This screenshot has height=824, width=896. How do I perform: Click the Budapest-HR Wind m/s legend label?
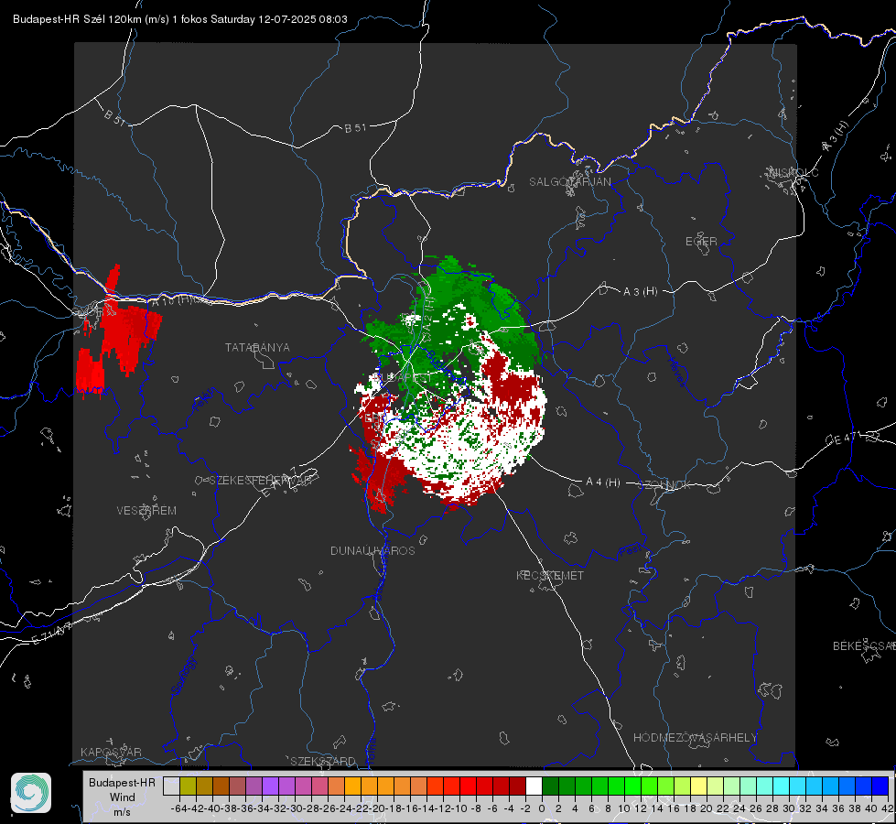point(122,797)
